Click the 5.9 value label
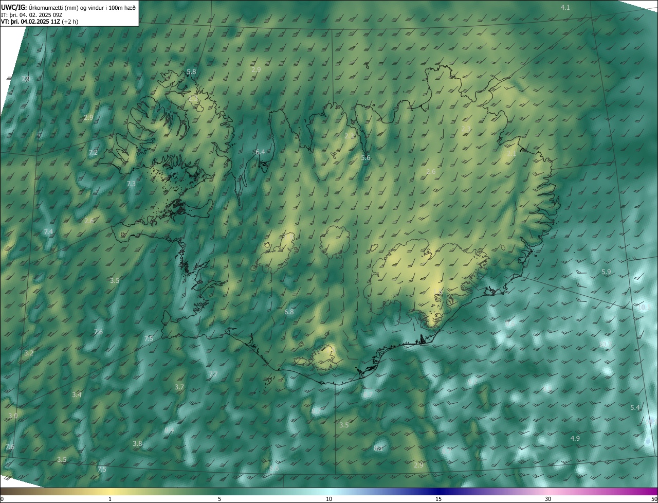This screenshot has height=503, width=658. click(606, 272)
